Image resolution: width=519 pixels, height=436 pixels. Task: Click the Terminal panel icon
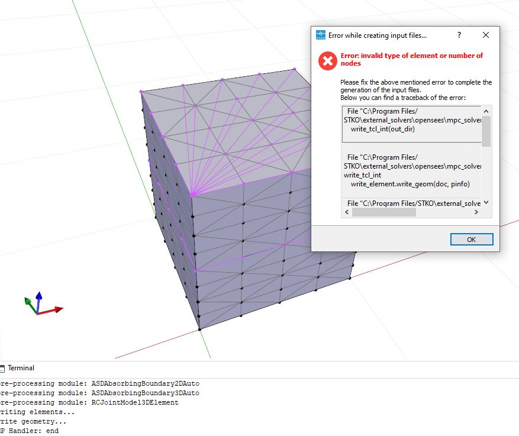click(2, 368)
